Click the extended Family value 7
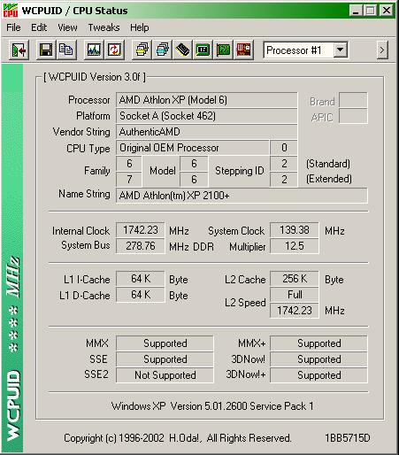 pyautogui.click(x=129, y=180)
